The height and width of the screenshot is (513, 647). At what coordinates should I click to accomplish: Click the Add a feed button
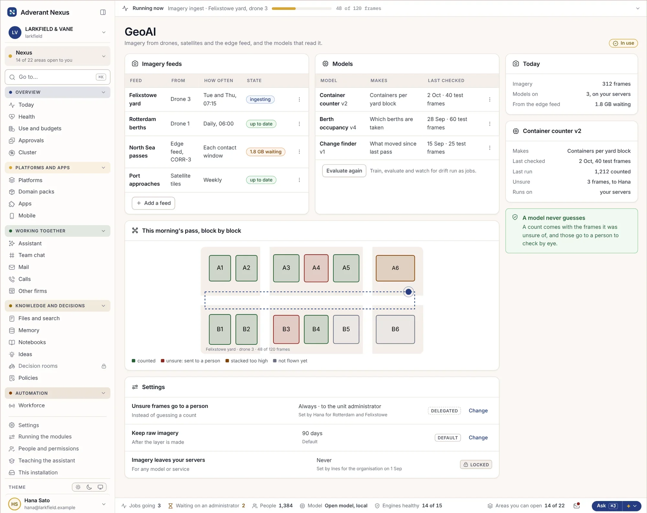[153, 203]
